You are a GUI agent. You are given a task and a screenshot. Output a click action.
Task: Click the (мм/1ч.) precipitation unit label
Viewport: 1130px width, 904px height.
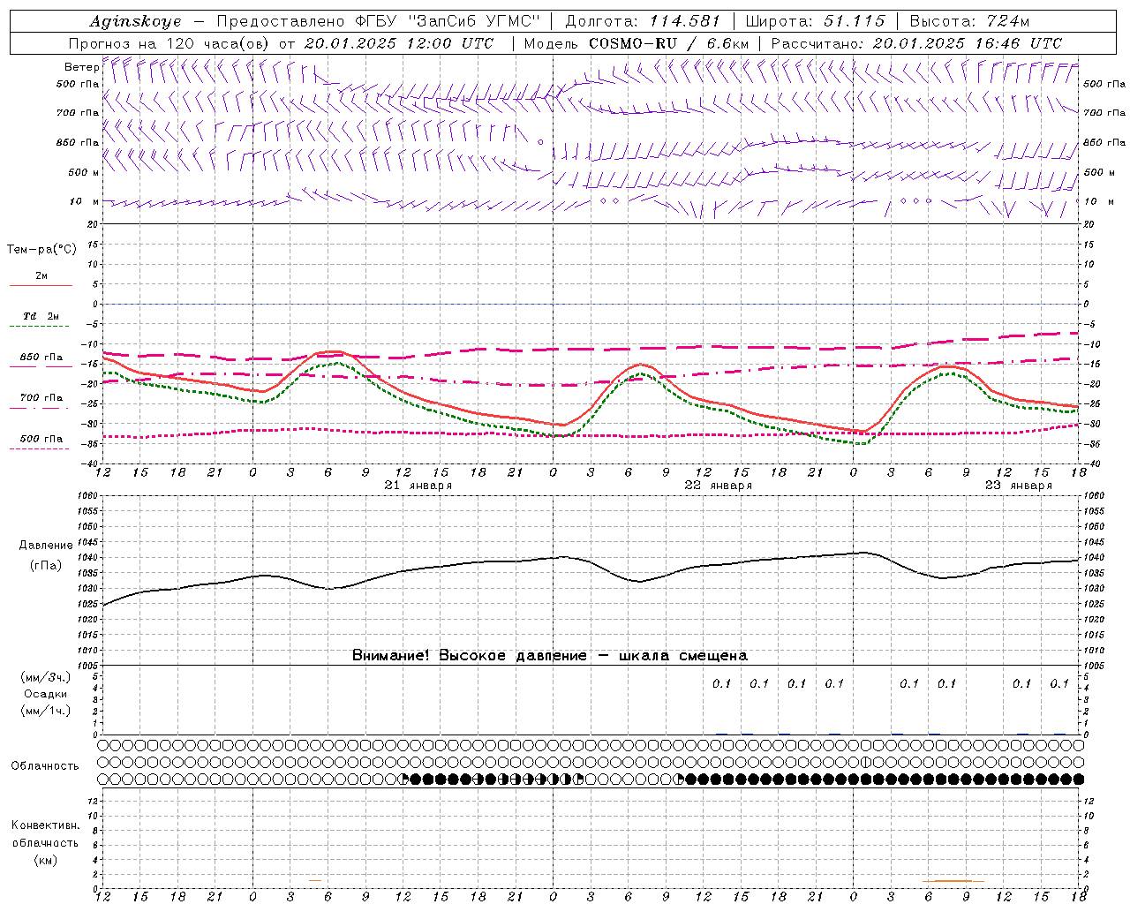(x=46, y=711)
